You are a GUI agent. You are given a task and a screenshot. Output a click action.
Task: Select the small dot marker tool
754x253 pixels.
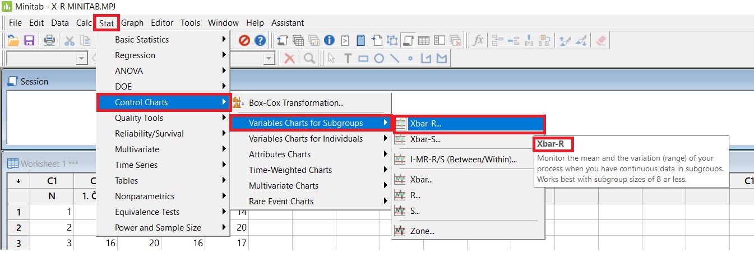tap(410, 58)
